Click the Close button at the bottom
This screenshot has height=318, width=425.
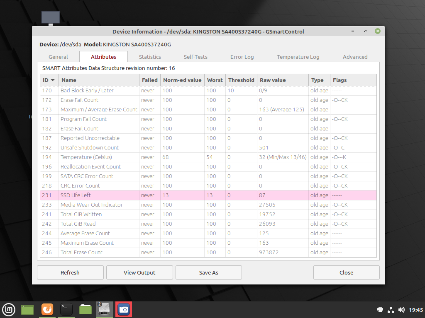coord(347,272)
